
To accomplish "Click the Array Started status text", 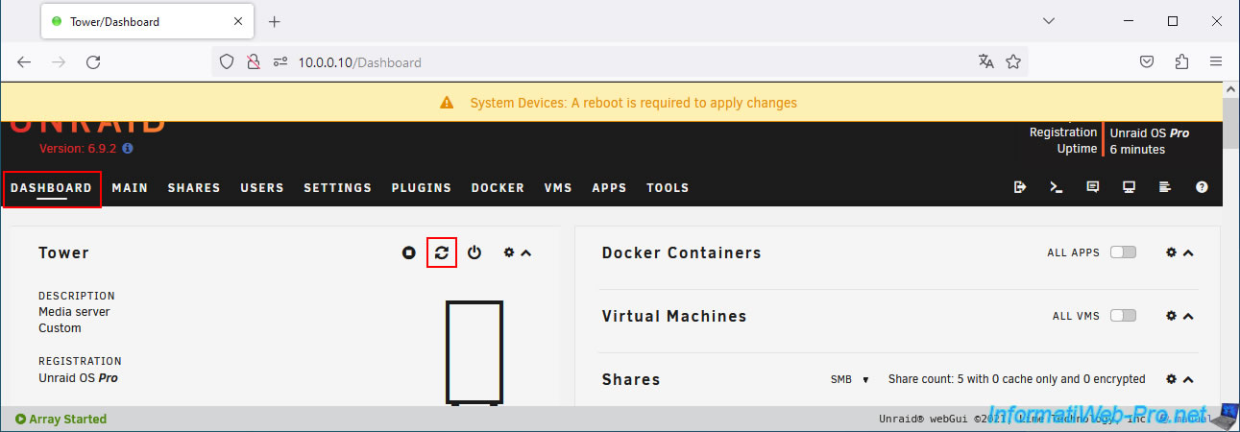I will click(x=61, y=419).
